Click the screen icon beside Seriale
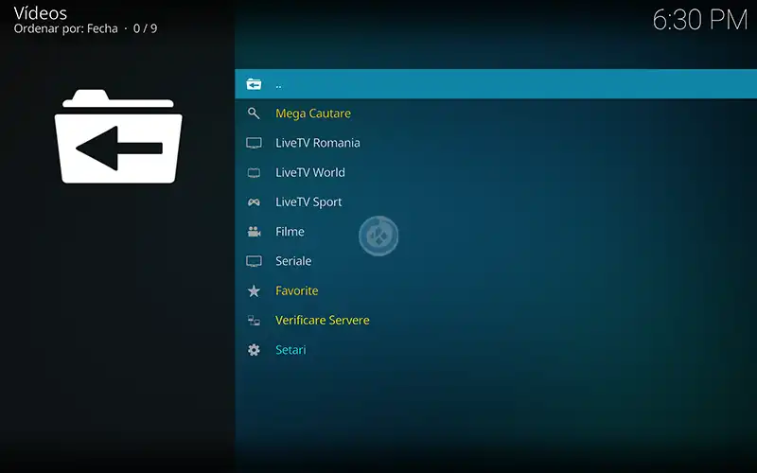This screenshot has width=757, height=473. pos(254,261)
